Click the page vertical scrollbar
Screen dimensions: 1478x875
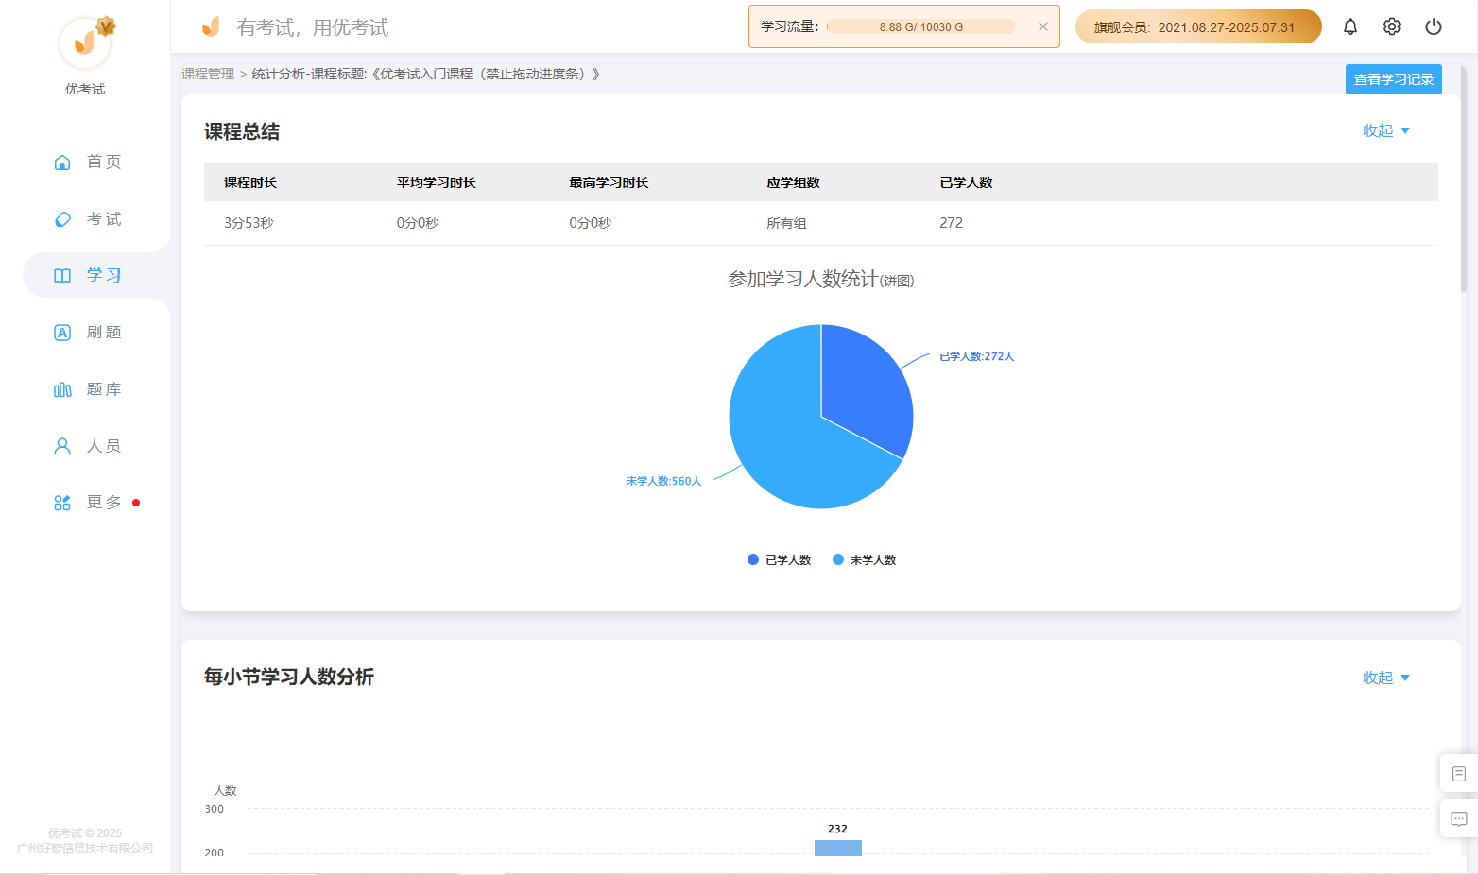point(1464,180)
